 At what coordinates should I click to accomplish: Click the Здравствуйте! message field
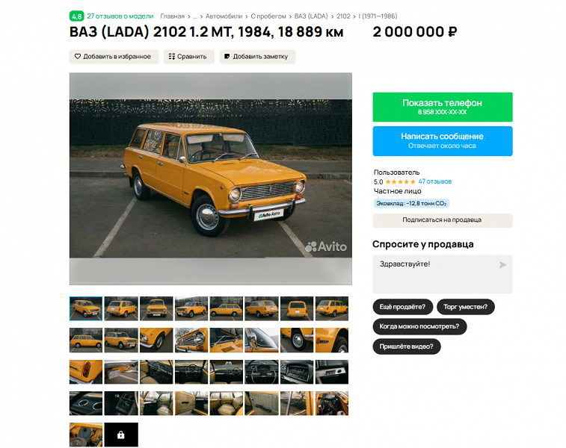click(x=443, y=274)
